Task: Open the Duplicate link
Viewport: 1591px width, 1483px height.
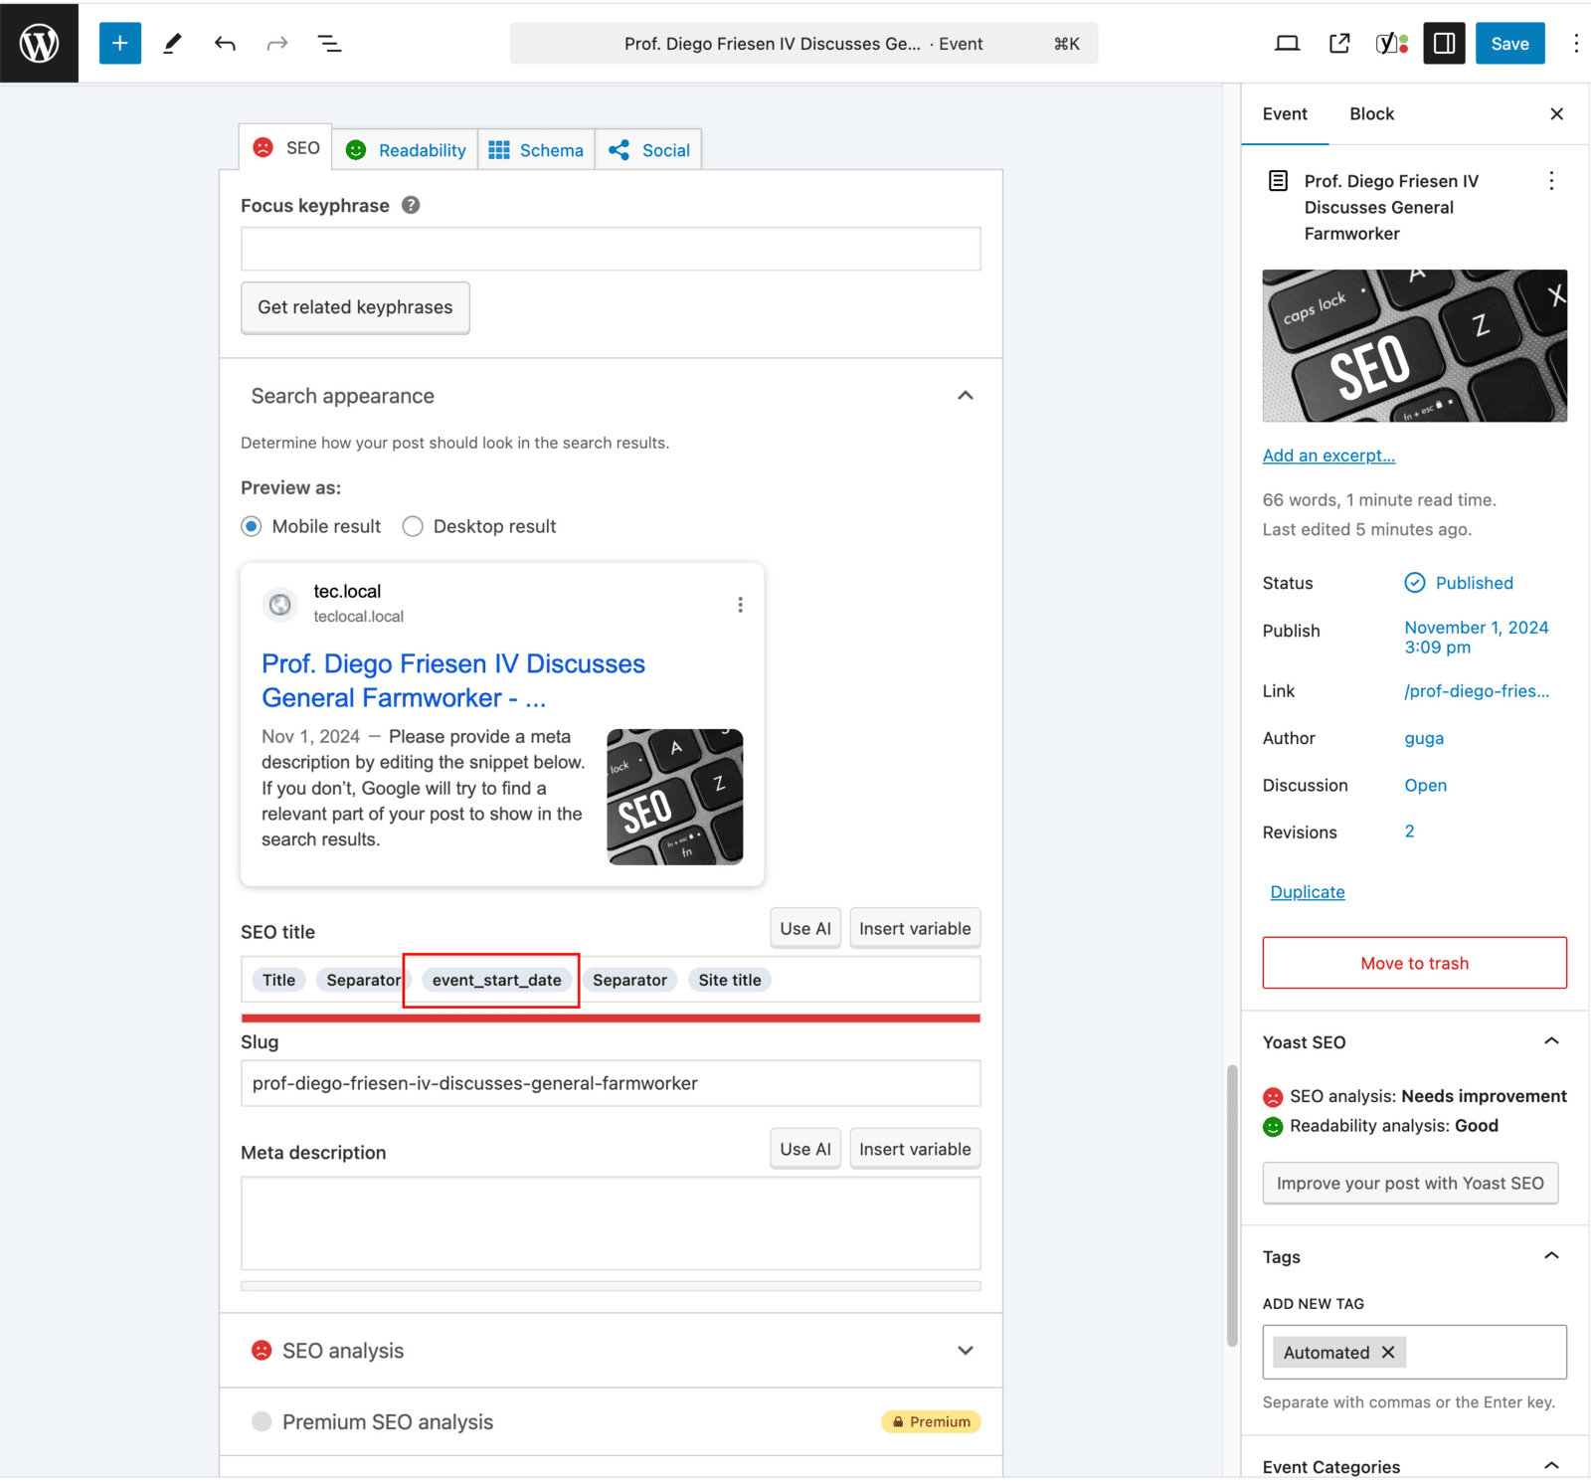Action: point(1307,891)
